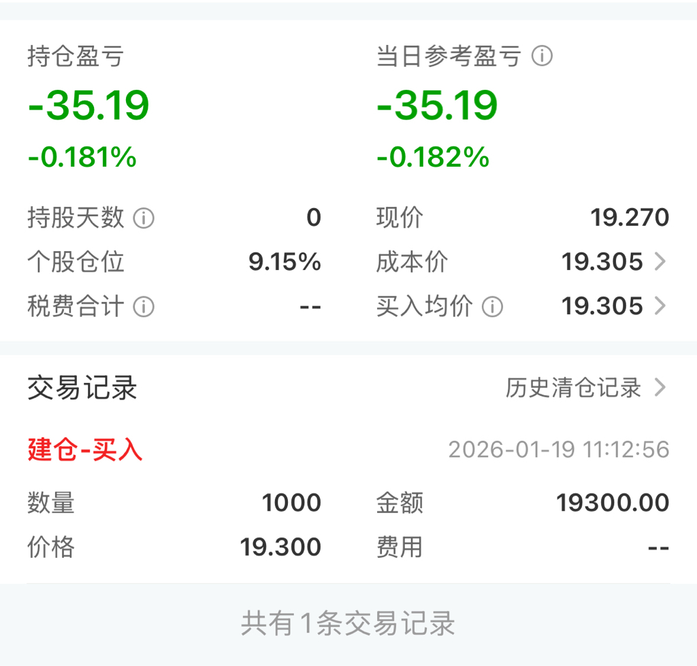Viewport: 697px width, 666px height.
Task: Click the 交易记录 section heading
Action: [x=82, y=388]
